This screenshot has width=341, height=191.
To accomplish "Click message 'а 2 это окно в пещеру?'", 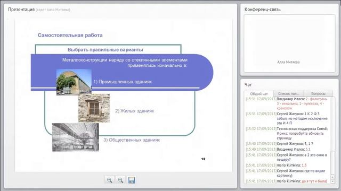I will 302,157.
